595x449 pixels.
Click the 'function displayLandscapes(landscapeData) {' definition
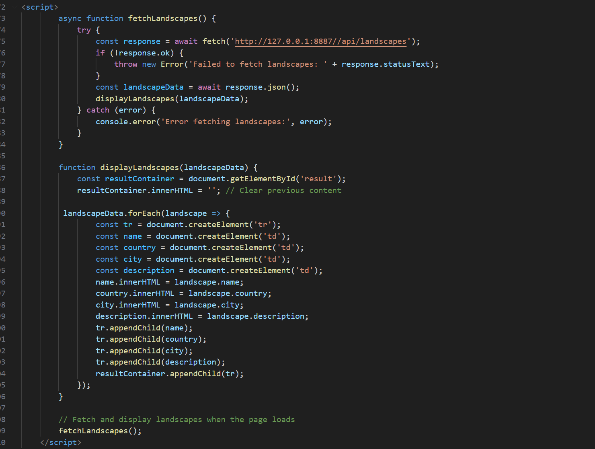pyautogui.click(x=158, y=168)
